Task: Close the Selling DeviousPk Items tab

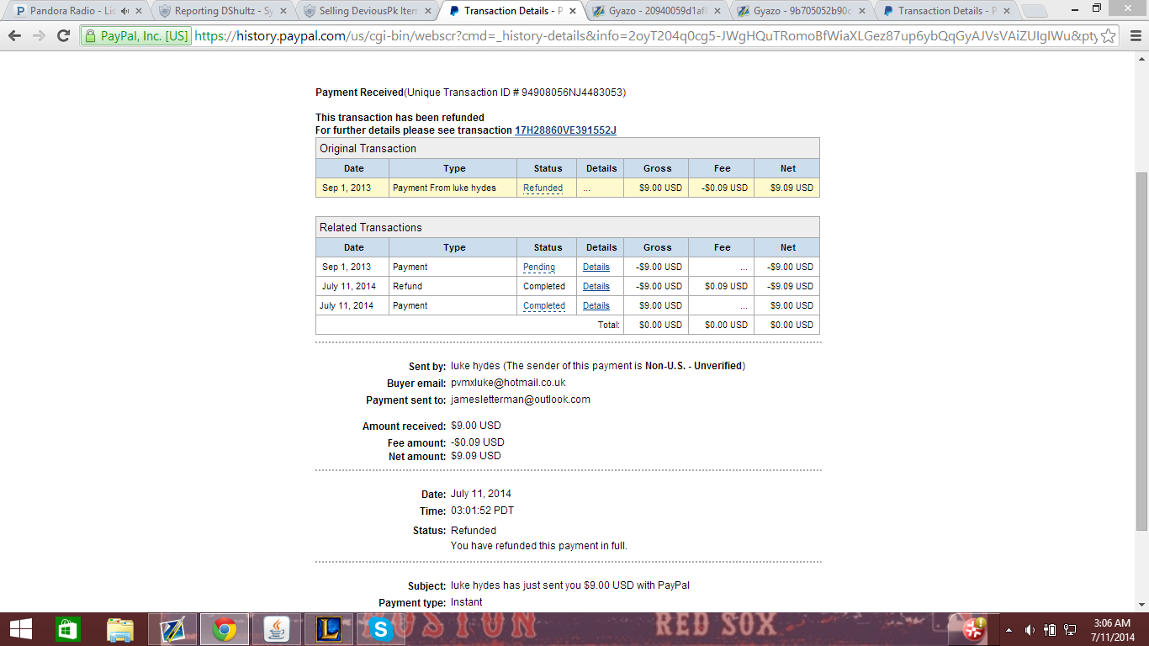Action: tap(429, 11)
